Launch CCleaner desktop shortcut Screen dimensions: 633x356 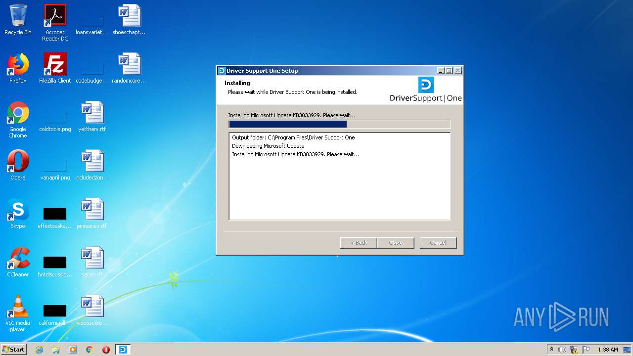click(x=18, y=263)
